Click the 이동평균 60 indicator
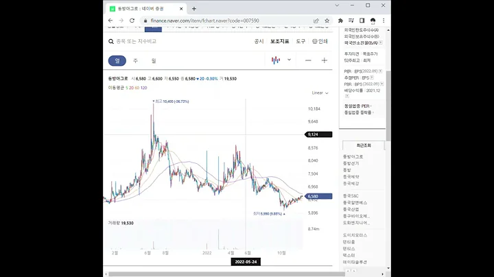This screenshot has width=494, height=277. (137, 88)
